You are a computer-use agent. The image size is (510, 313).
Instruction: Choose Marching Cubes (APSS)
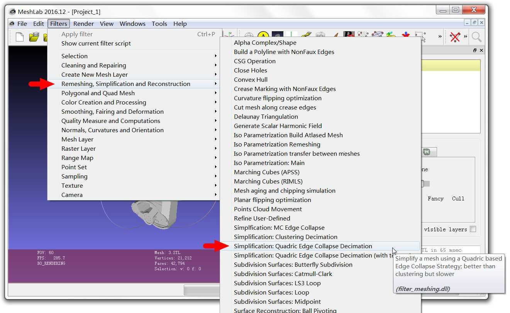320,172
